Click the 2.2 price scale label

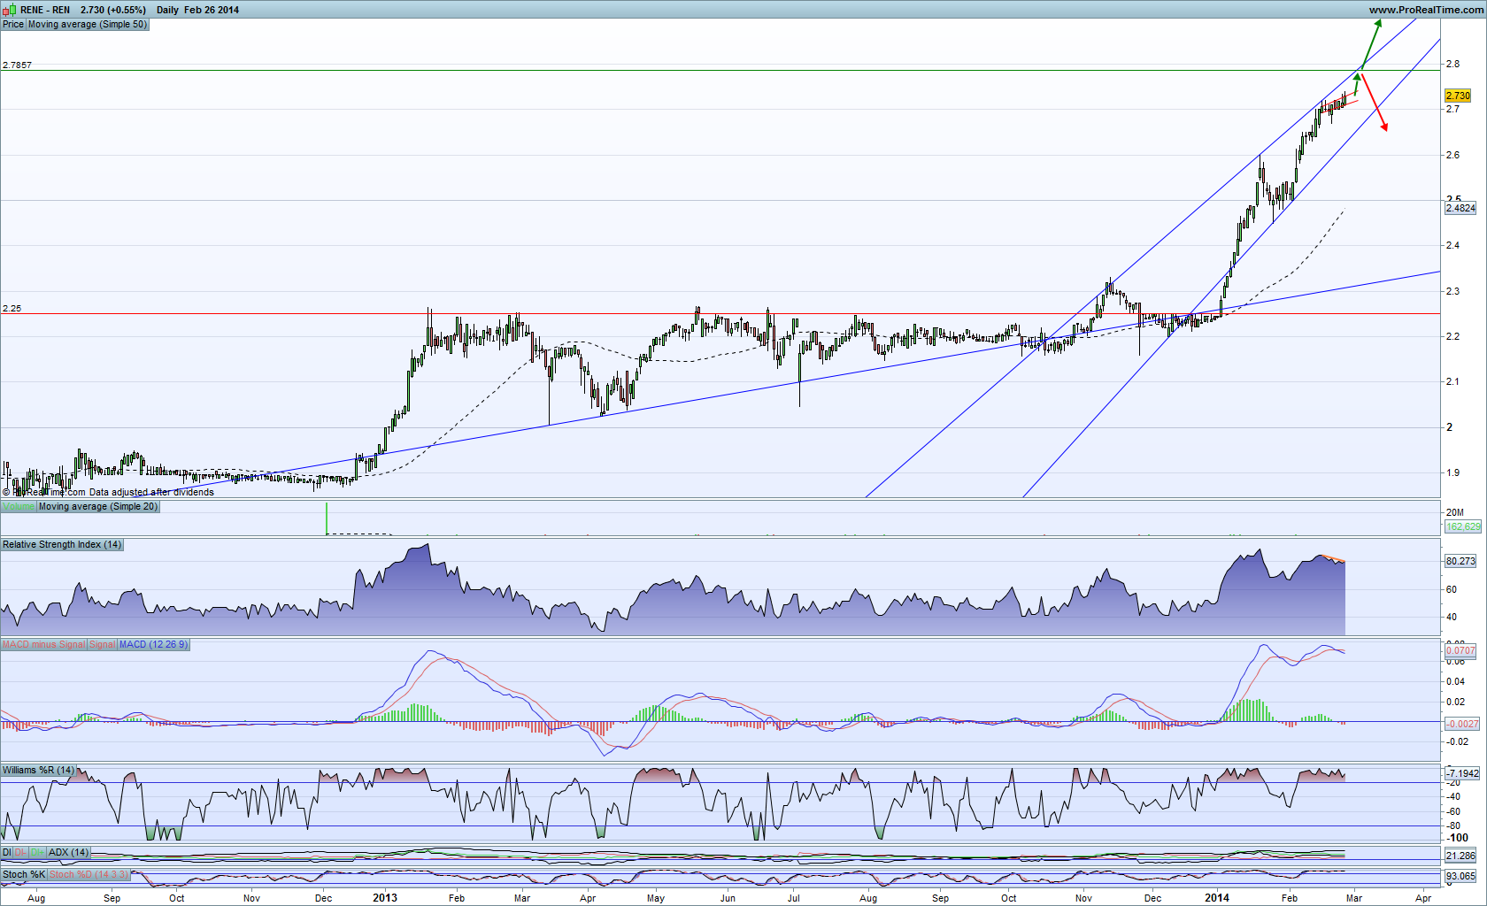pos(1452,336)
